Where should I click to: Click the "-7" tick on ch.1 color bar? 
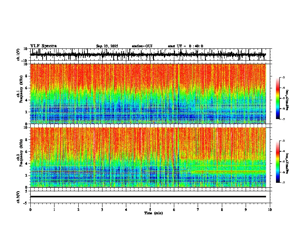pos(283,119)
